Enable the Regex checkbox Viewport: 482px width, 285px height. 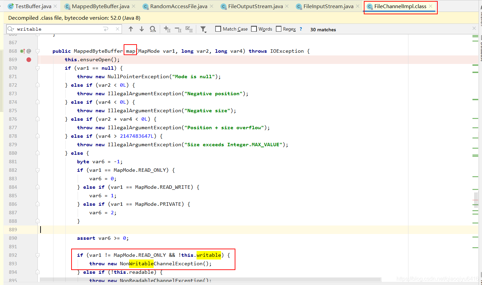pyautogui.click(x=278, y=29)
